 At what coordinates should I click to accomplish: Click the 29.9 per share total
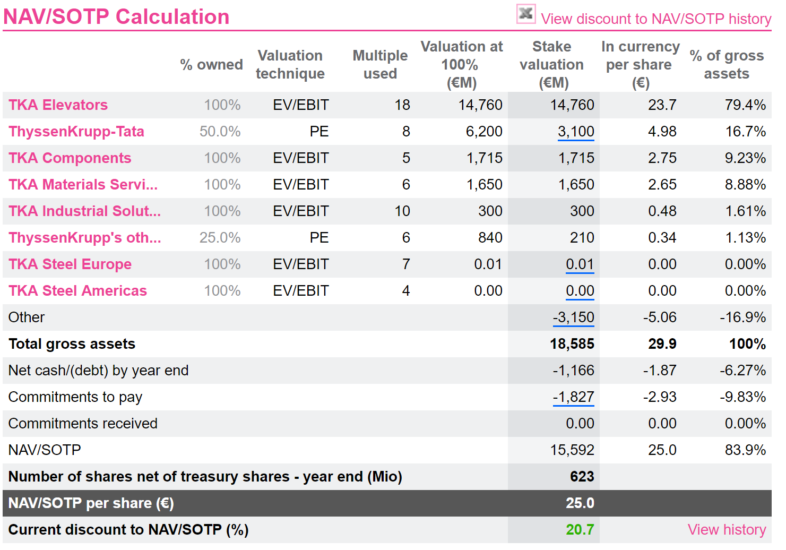pos(662,344)
